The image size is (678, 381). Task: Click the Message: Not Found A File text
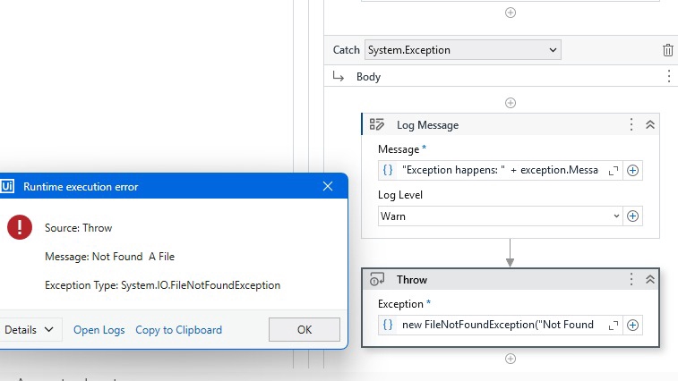coord(110,257)
